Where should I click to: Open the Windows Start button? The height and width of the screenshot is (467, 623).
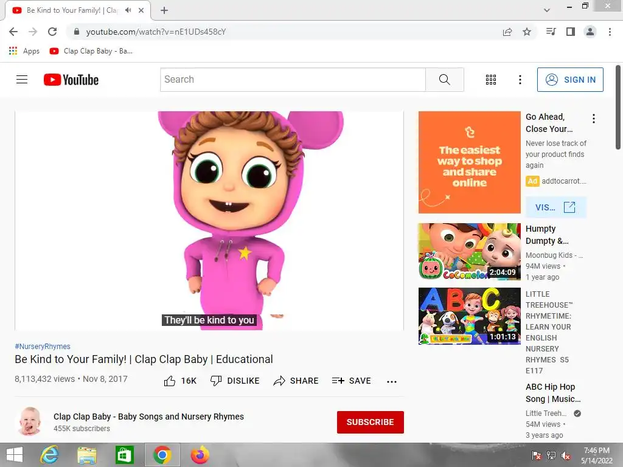click(15, 455)
